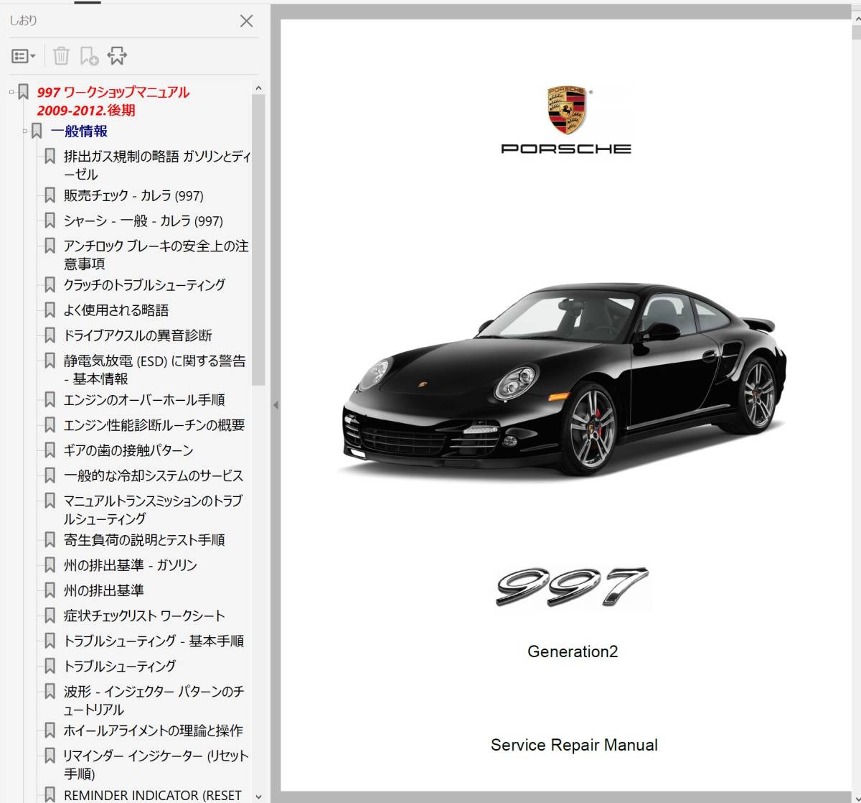Open the 997 ワークショップマニュアル 2009-2012.後期 bookmark
Viewport: 861px width, 803px height.
(x=113, y=101)
